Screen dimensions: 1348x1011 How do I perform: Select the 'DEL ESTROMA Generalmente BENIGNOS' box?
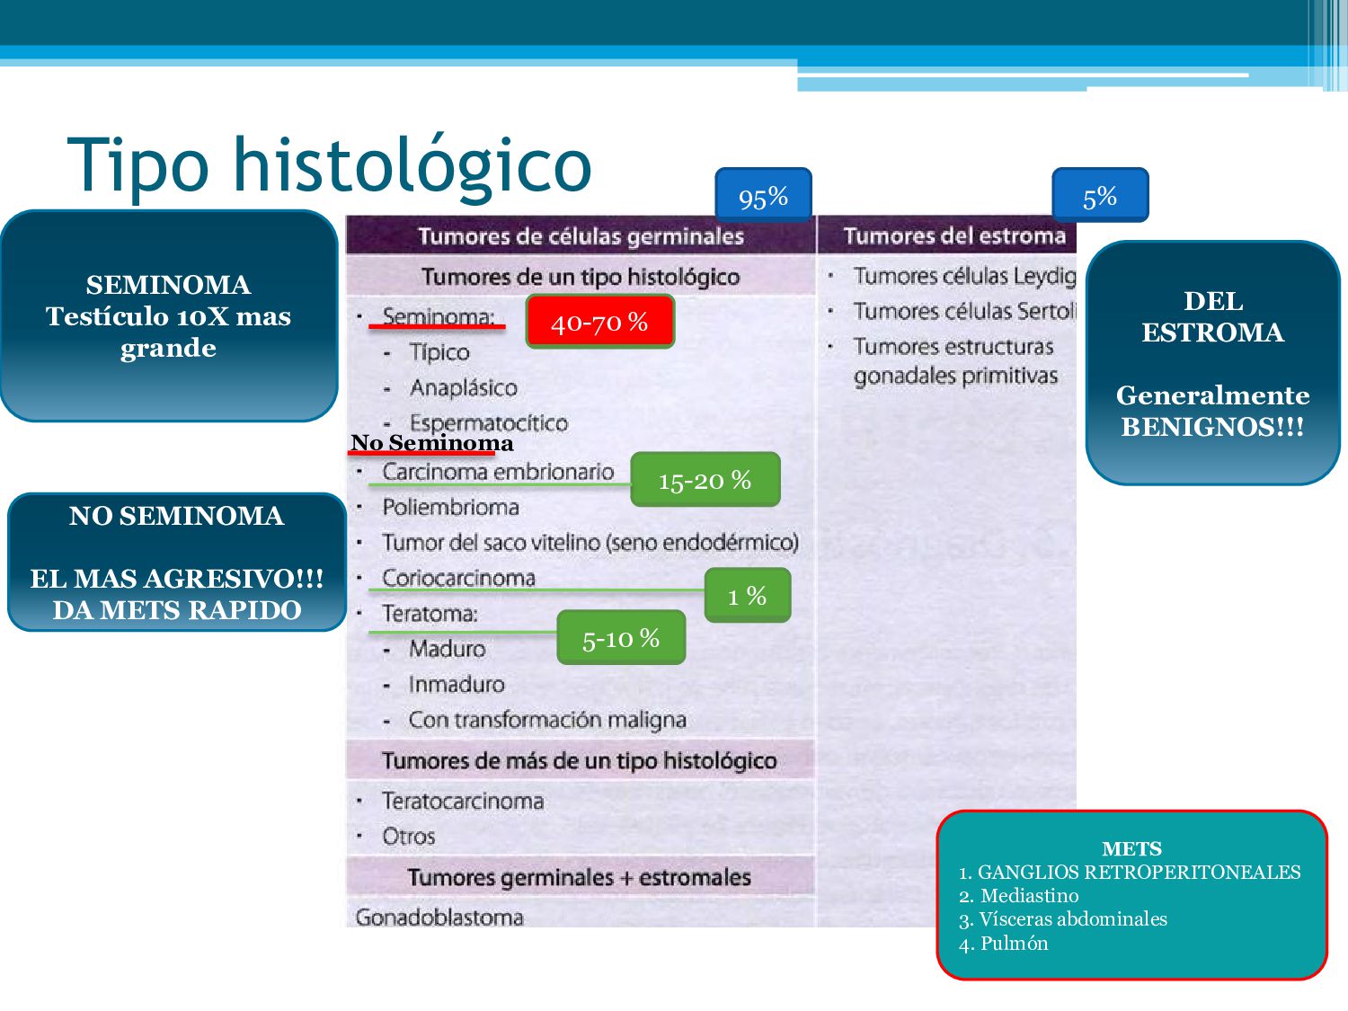tap(1213, 363)
